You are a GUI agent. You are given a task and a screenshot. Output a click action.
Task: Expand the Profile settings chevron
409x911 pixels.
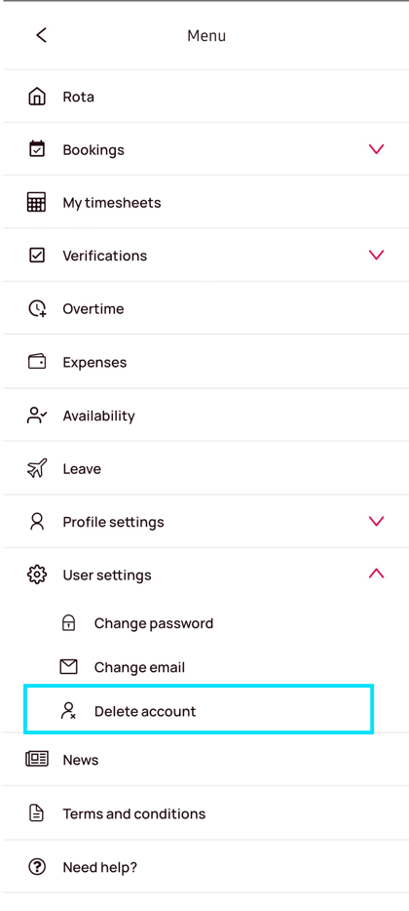click(x=377, y=521)
